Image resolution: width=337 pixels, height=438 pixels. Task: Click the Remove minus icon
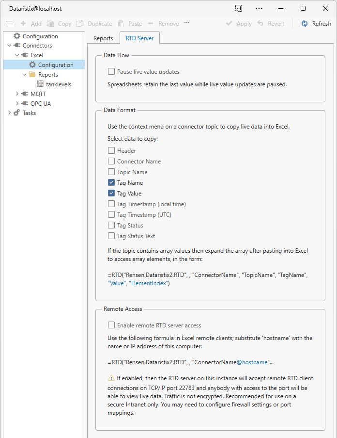pos(151,23)
